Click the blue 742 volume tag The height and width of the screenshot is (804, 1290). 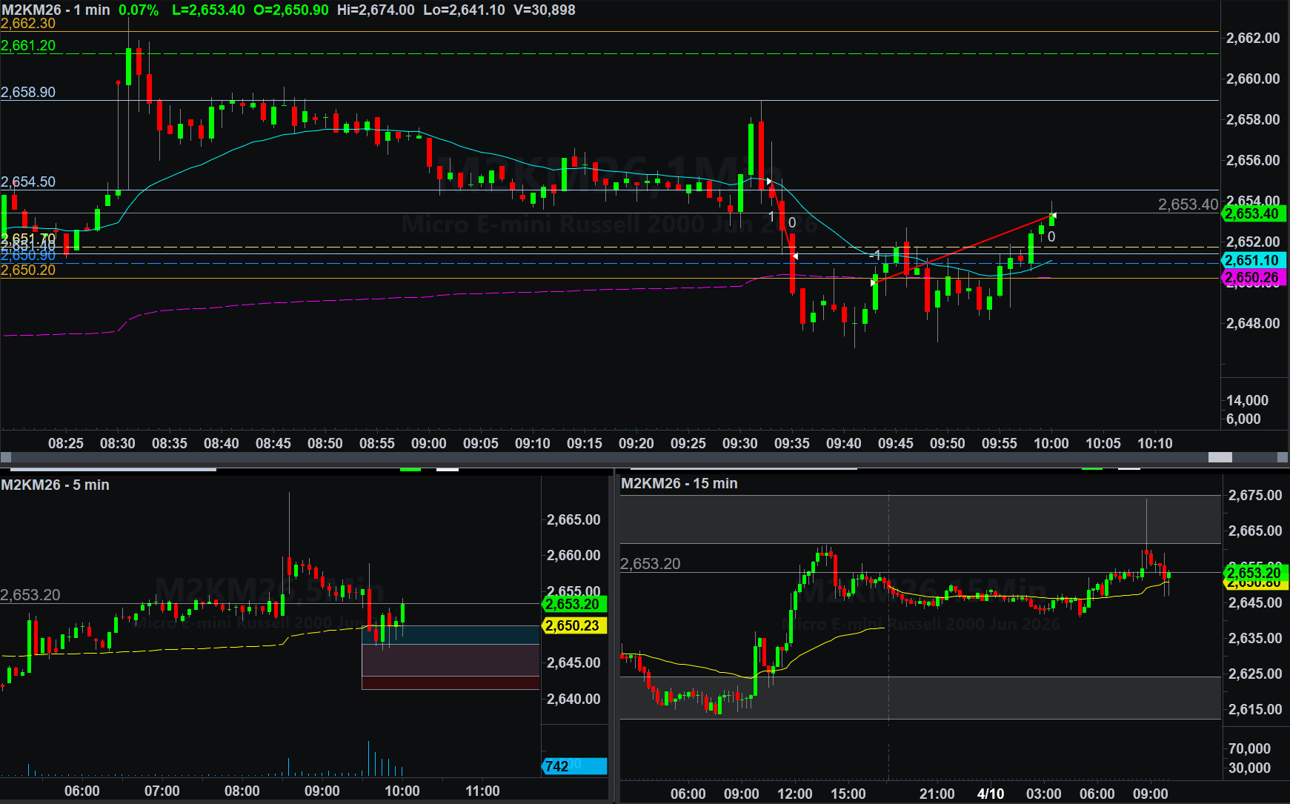click(573, 766)
